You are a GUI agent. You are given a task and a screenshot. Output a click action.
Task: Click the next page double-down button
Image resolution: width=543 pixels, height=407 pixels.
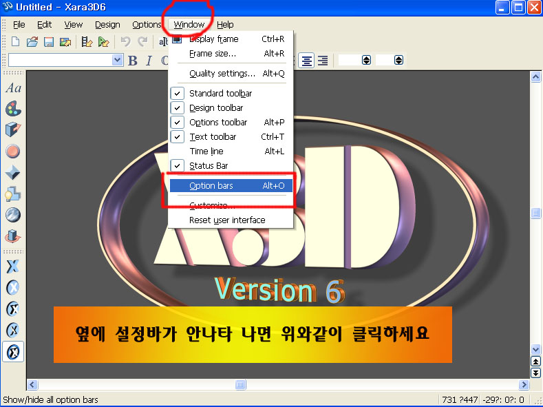coord(535,373)
